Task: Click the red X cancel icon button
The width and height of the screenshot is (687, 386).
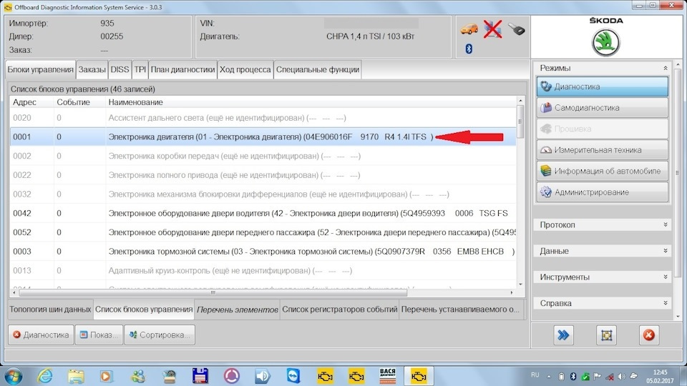Action: (x=649, y=335)
